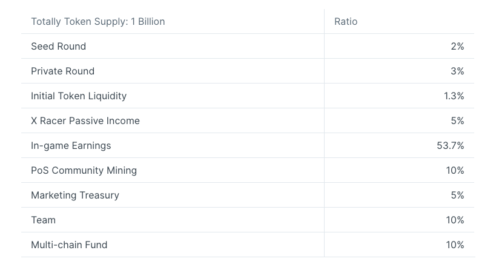Select the Multi-chain Fund row label
The width and height of the screenshot is (496, 273).
pyautogui.click(x=69, y=245)
